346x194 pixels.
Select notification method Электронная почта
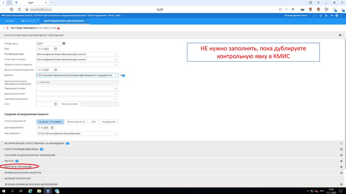point(76,122)
